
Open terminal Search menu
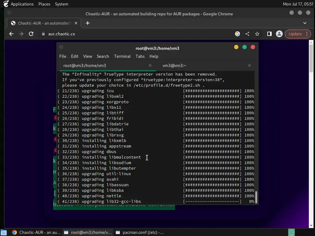point(103,57)
